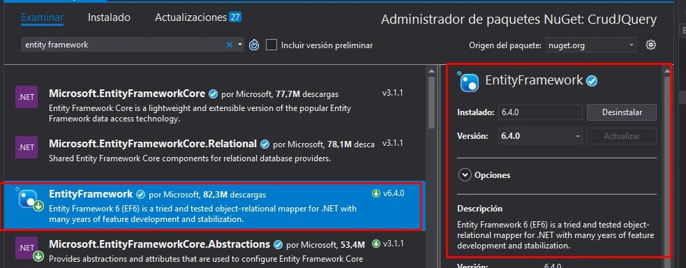Screen dimensions: 686x268
Task: Click the Microsoft.EntityFrameworkCore.Relational .NET icon
Action: 27,147
